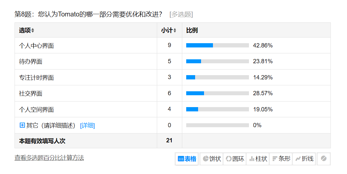Sort by the 选项 column arrows

tap(33, 31)
